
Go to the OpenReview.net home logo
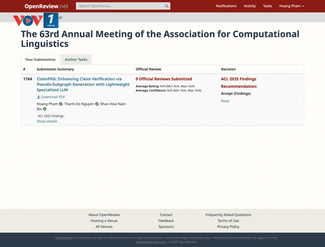(46, 6)
